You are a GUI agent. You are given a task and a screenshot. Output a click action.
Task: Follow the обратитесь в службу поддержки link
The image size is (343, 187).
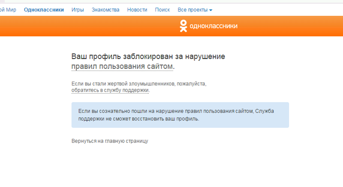pos(110,90)
